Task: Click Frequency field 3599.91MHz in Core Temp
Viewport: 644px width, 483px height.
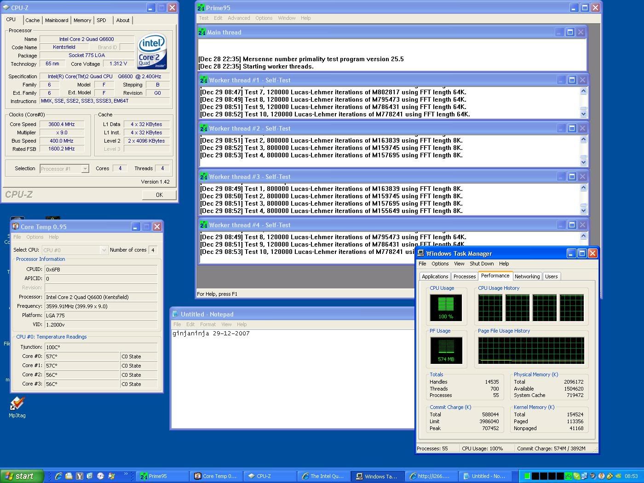Action: click(x=101, y=306)
